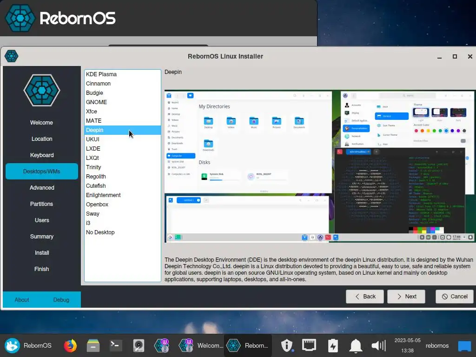Open file manager from taskbar
The width and height of the screenshot is (476, 357).
coord(93,345)
